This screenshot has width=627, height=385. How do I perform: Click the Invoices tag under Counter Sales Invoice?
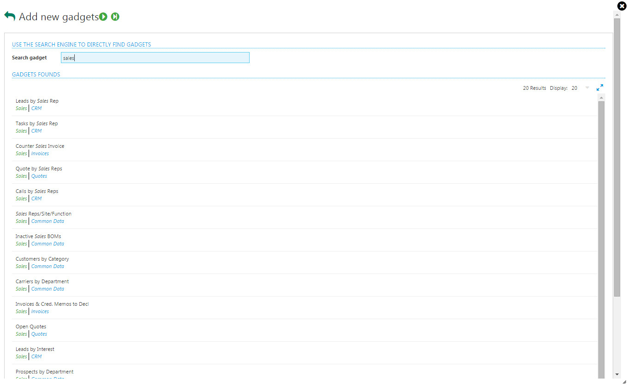click(x=40, y=153)
